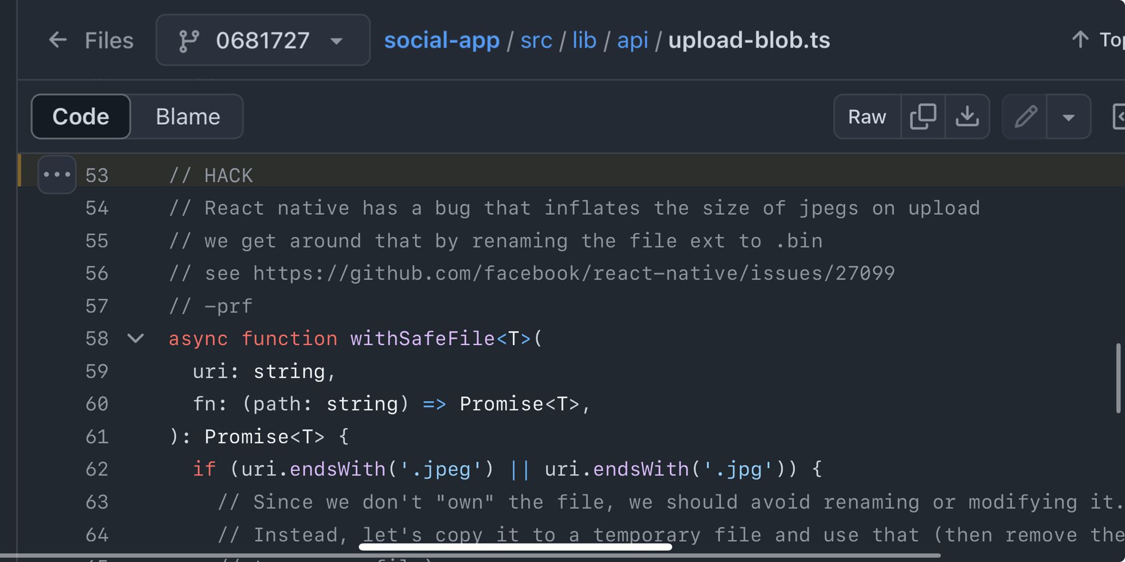Select line number 62
1125x562 pixels.
97,469
